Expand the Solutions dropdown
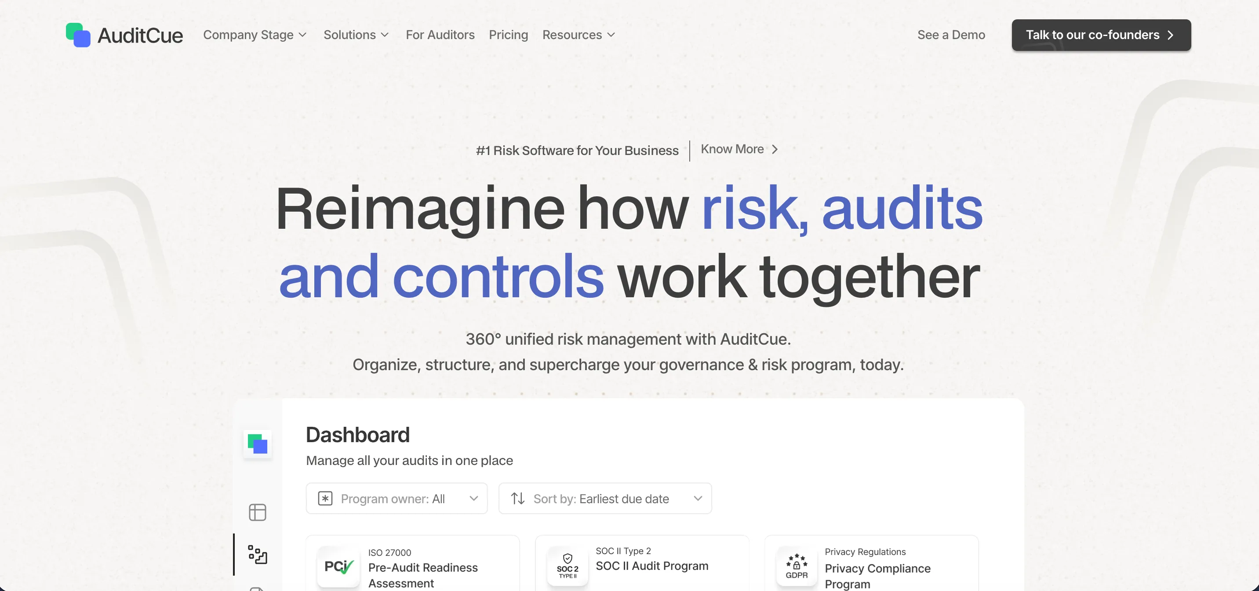 click(x=356, y=35)
